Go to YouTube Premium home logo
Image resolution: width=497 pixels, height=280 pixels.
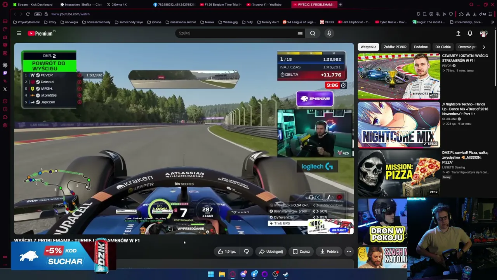[x=40, y=33]
